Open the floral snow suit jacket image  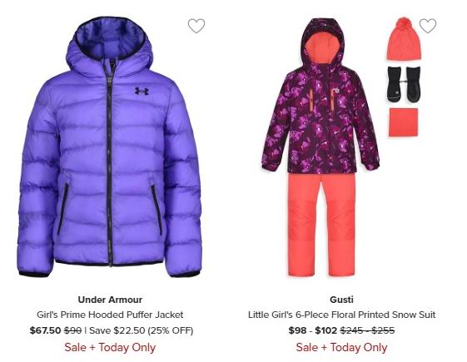[x=320, y=96]
